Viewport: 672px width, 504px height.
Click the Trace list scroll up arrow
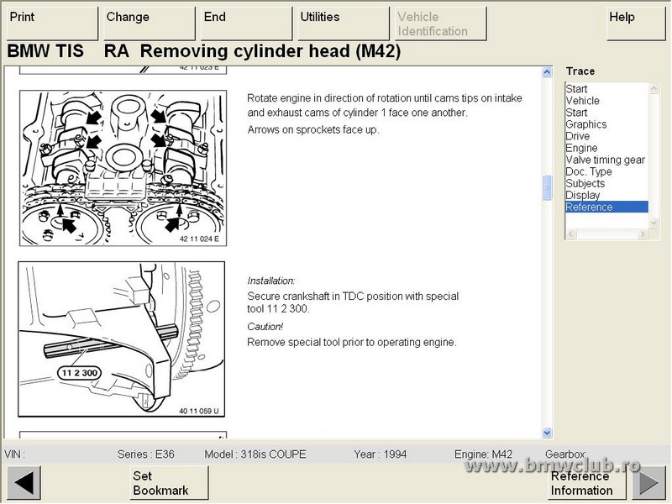654,88
